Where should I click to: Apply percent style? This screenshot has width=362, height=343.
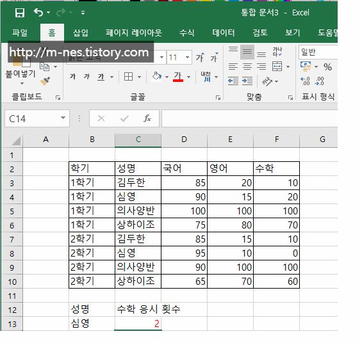327,67
